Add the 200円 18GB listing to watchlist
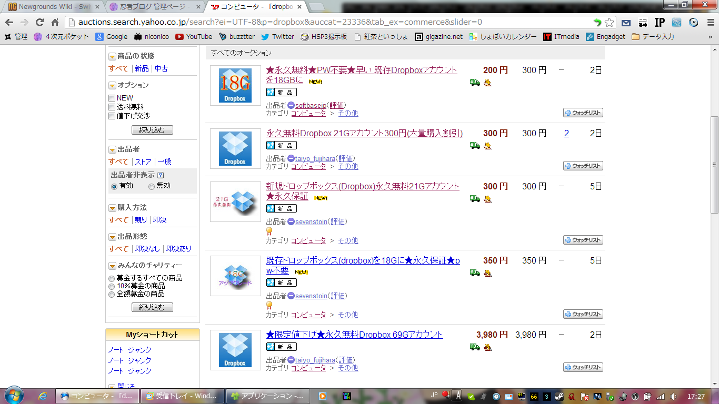The image size is (719, 404). pos(583,113)
